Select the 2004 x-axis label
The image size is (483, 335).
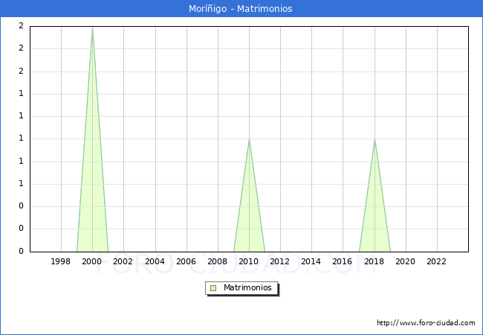pos(155,261)
